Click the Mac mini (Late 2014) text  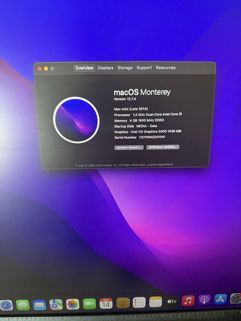pos(131,109)
